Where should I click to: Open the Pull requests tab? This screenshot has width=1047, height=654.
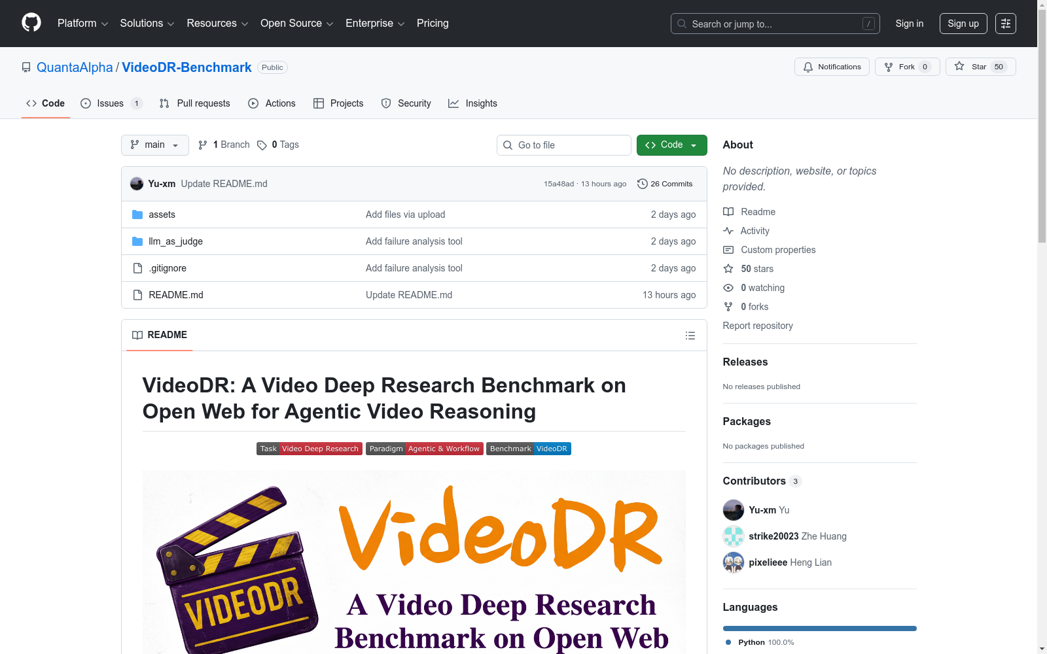click(195, 103)
